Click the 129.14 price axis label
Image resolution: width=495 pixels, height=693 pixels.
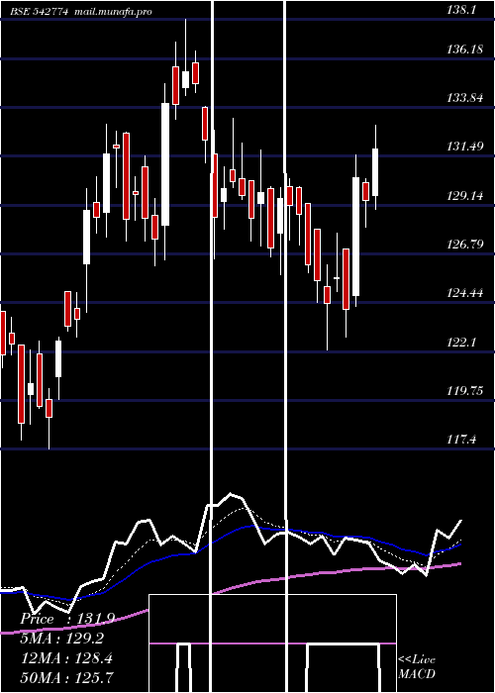point(465,196)
